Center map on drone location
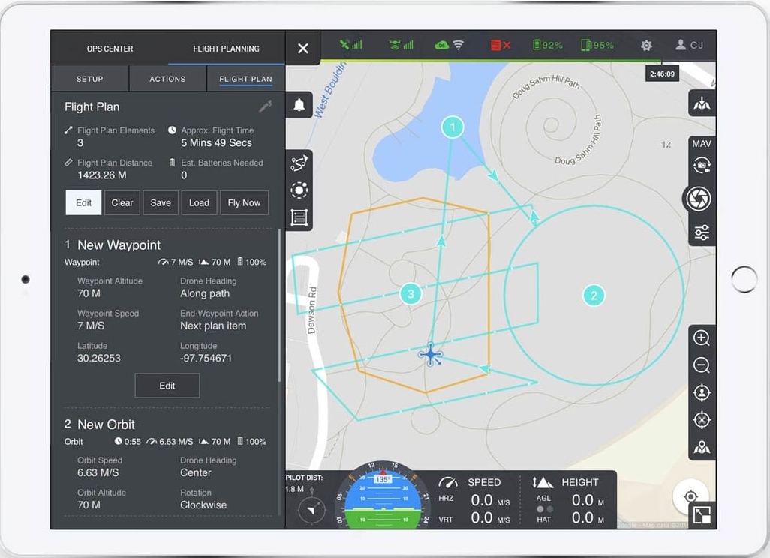 click(x=702, y=419)
